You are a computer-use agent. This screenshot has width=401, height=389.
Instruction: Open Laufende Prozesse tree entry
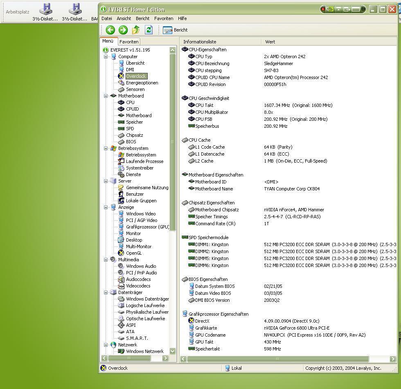[x=144, y=161]
